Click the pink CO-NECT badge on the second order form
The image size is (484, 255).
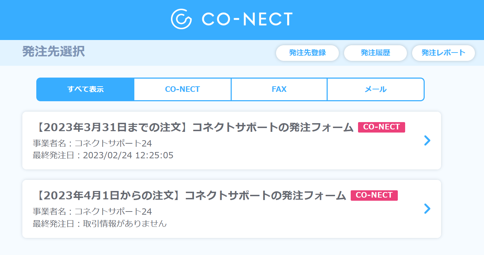[x=374, y=196]
